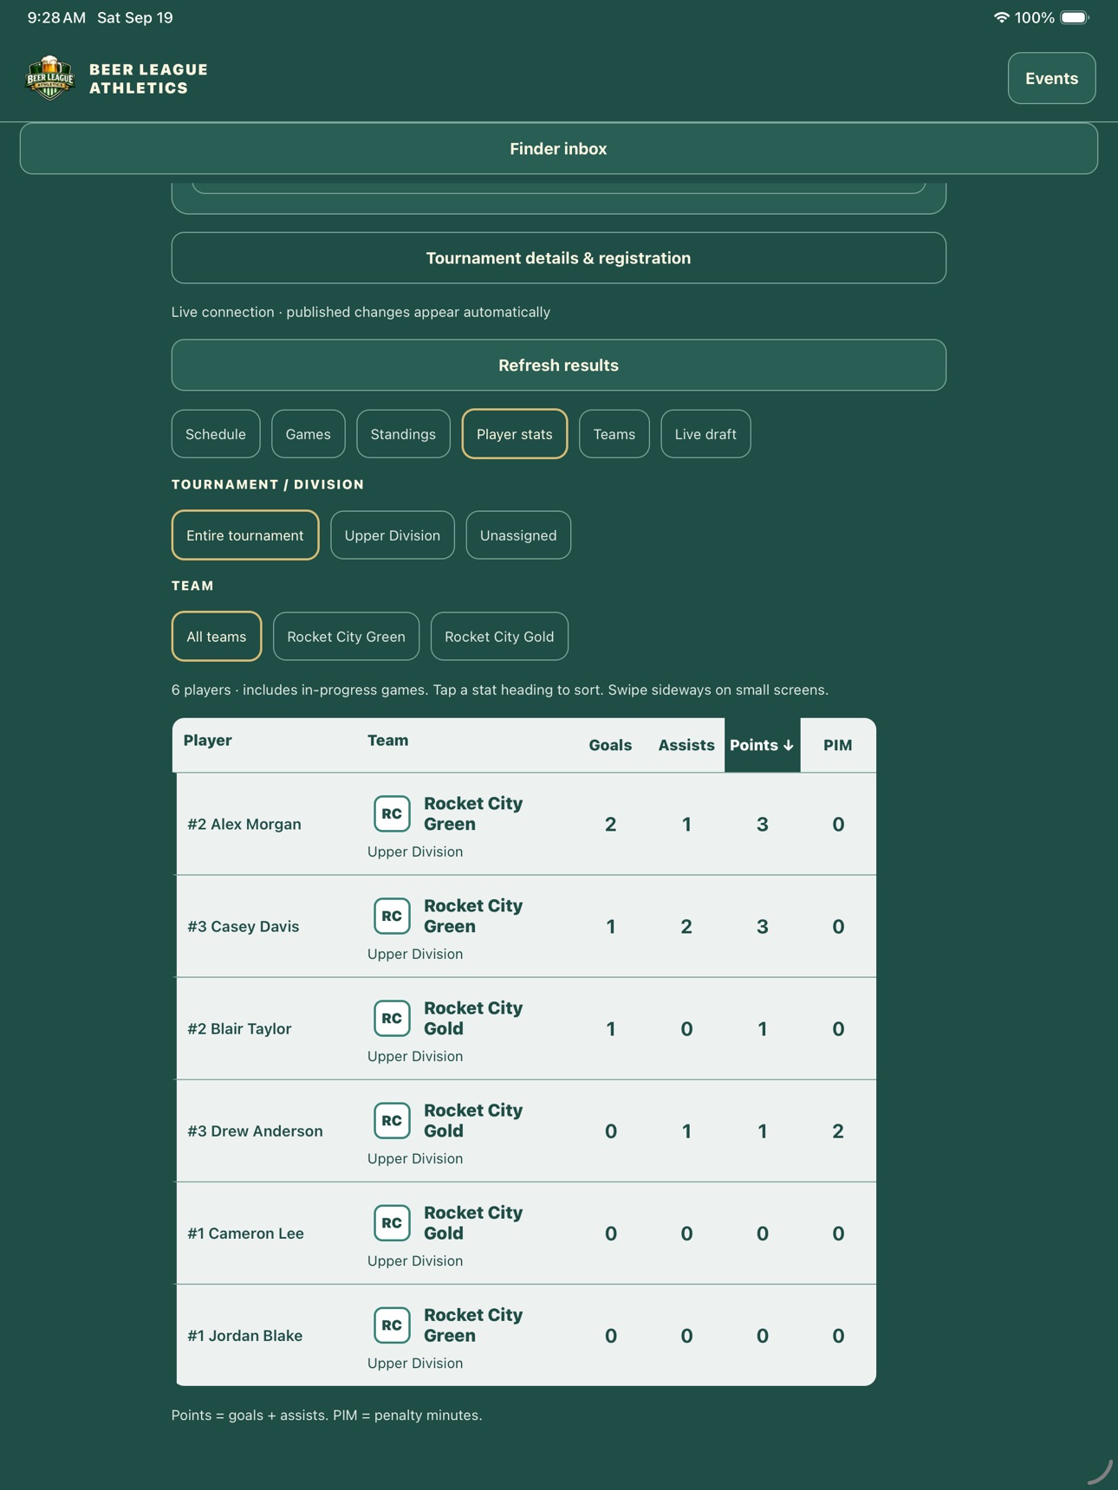Viewport: 1118px width, 1490px height.
Task: Select player #1 Jordan Blake
Action: (x=245, y=1335)
